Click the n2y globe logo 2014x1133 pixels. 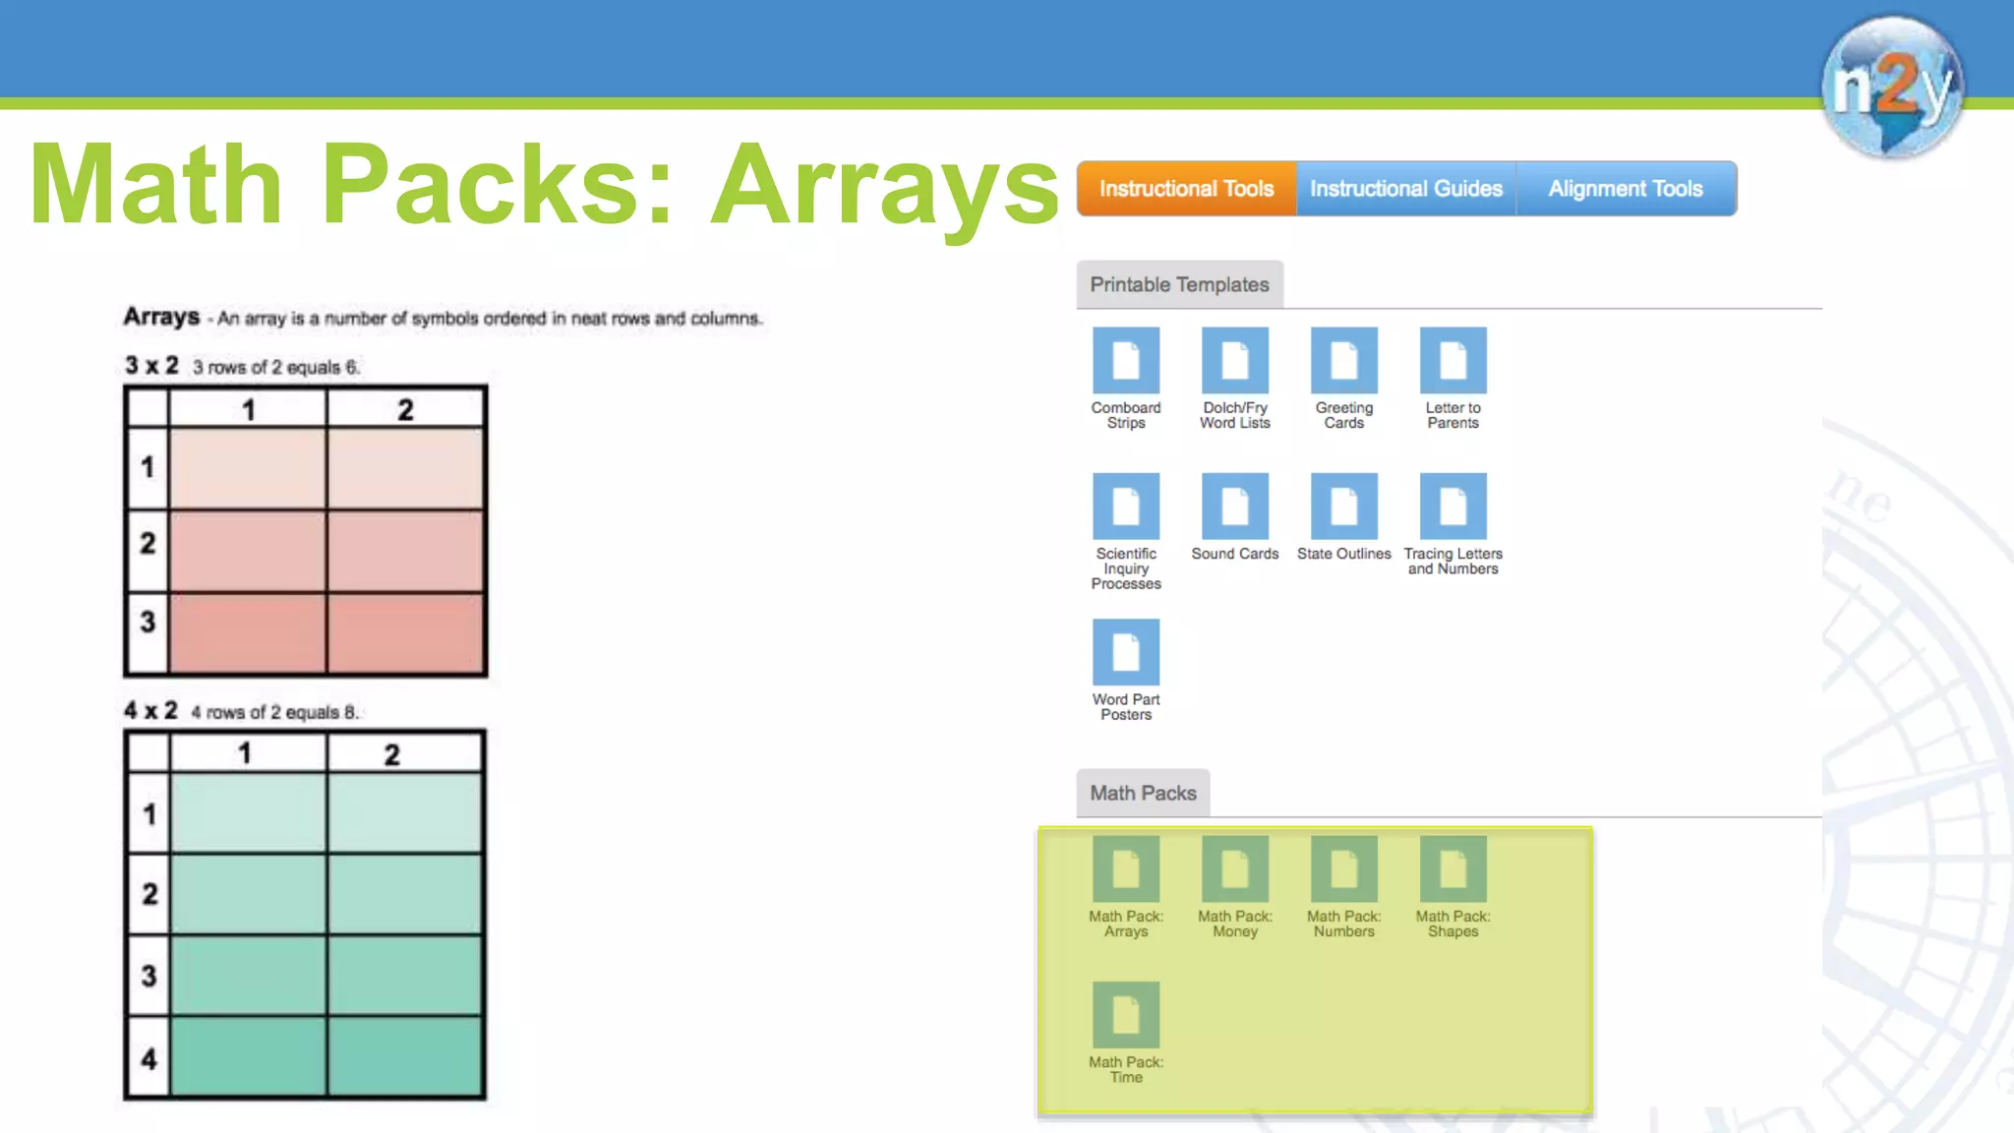click(1893, 87)
